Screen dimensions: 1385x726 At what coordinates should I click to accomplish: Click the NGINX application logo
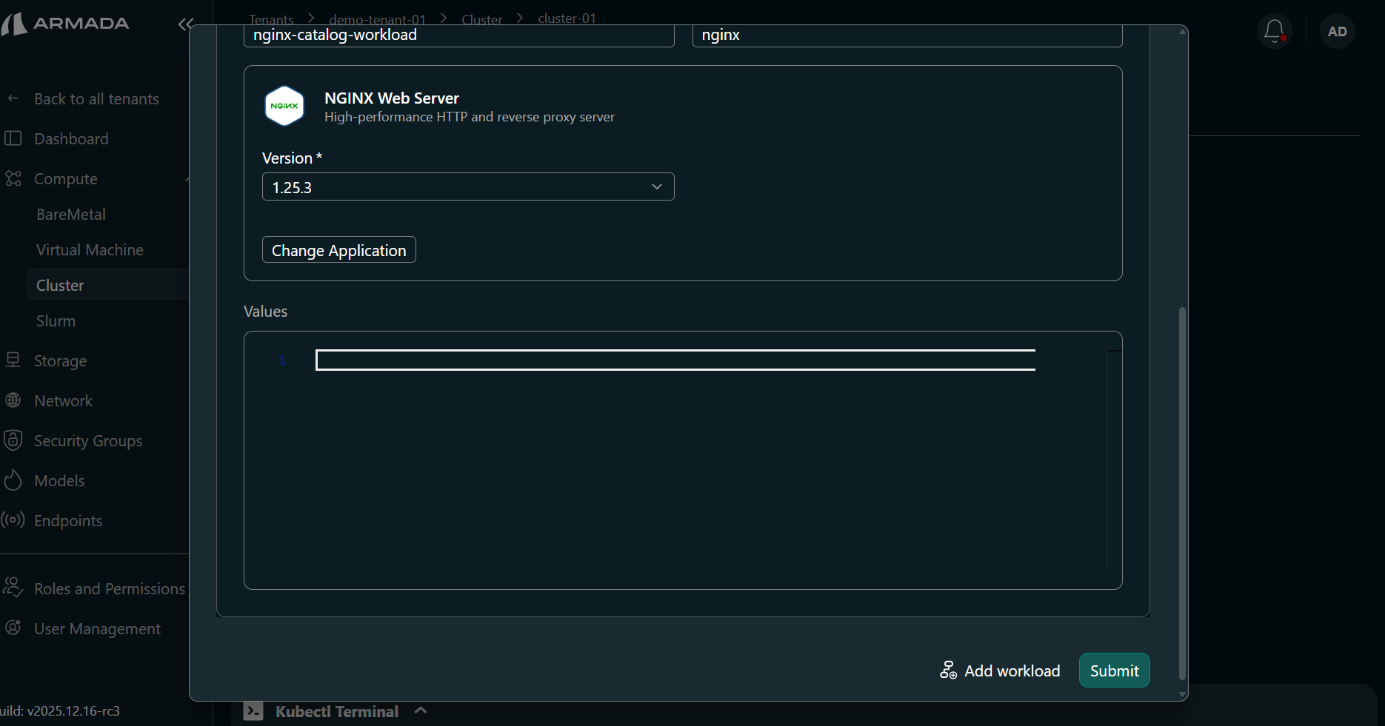point(284,106)
